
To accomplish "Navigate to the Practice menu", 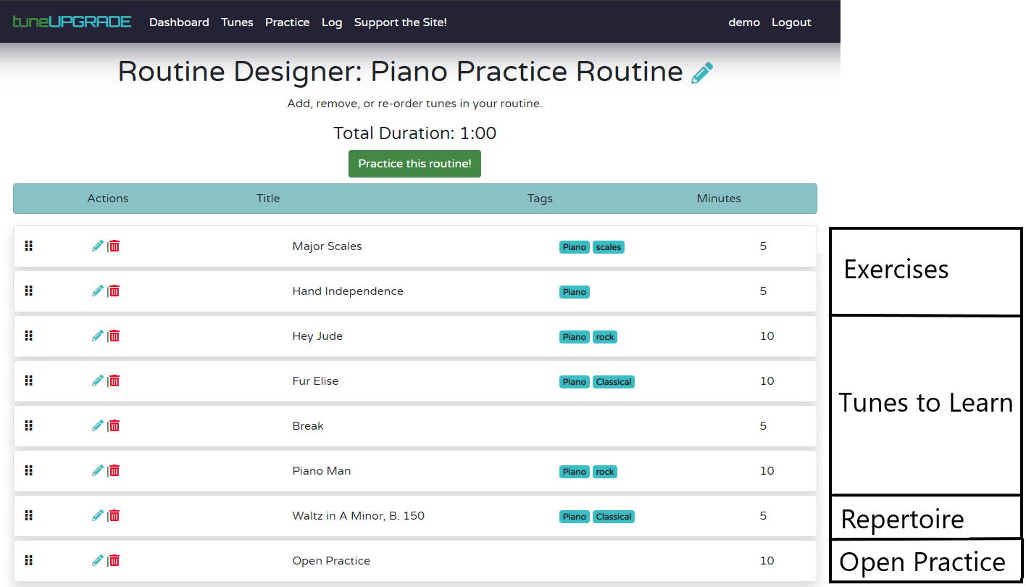I will (287, 22).
